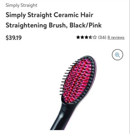Click the half-filled fourth rating star
Screen dimensions: 130x134
tap(91, 37)
